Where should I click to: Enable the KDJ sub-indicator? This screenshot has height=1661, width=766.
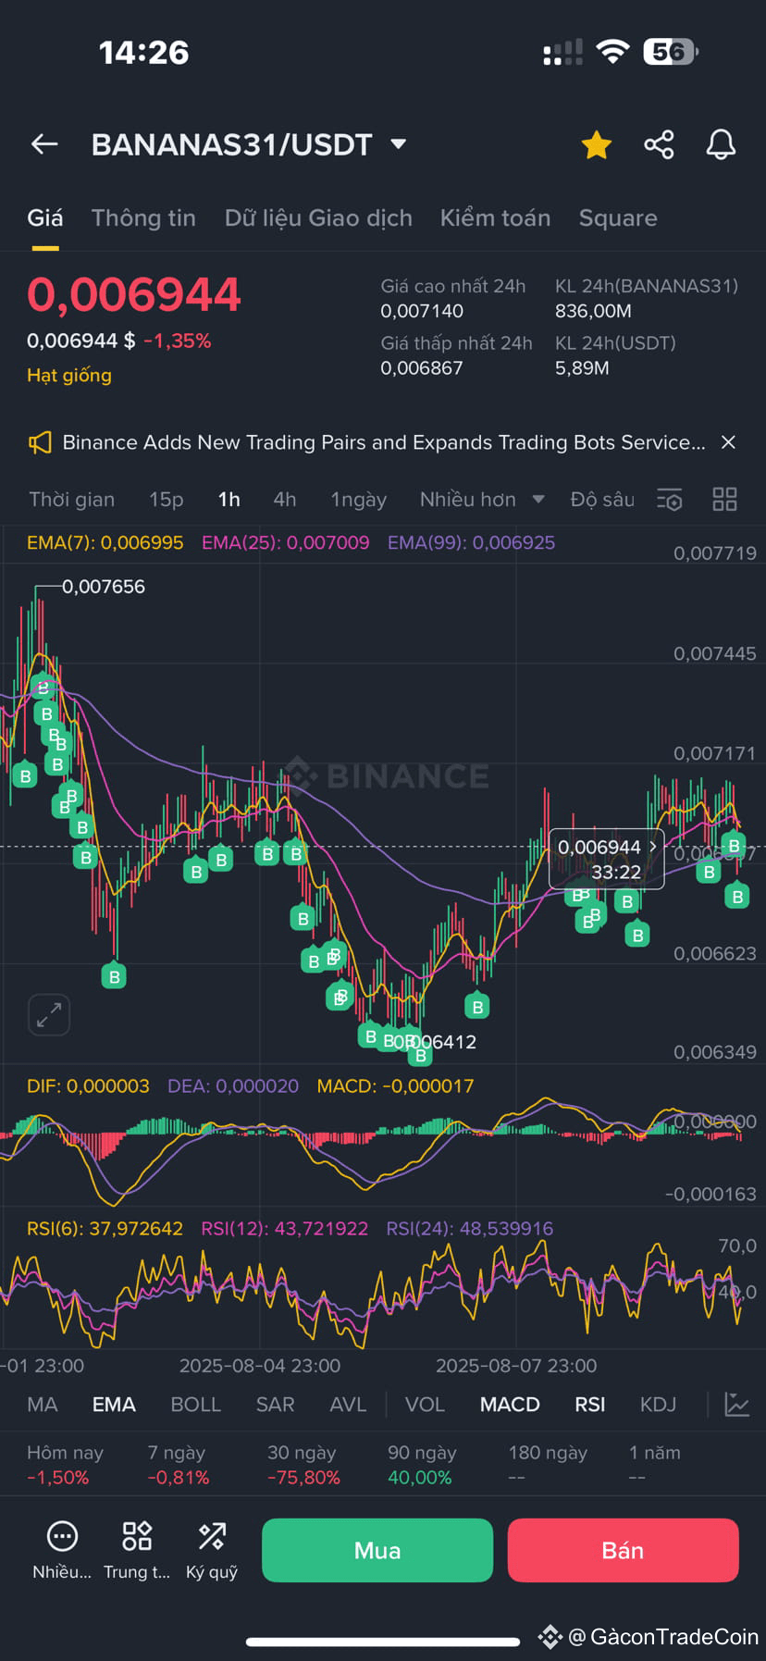tap(658, 1405)
